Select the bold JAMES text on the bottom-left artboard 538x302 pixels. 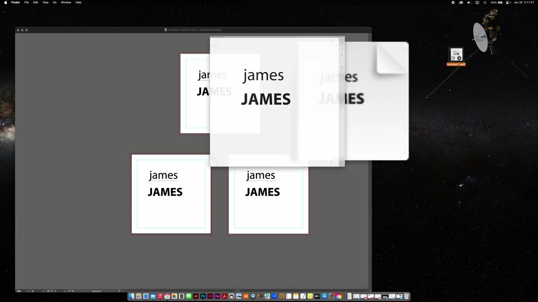click(x=165, y=192)
